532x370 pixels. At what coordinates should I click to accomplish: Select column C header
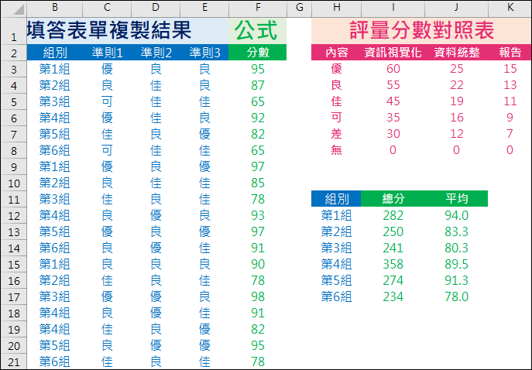click(107, 9)
